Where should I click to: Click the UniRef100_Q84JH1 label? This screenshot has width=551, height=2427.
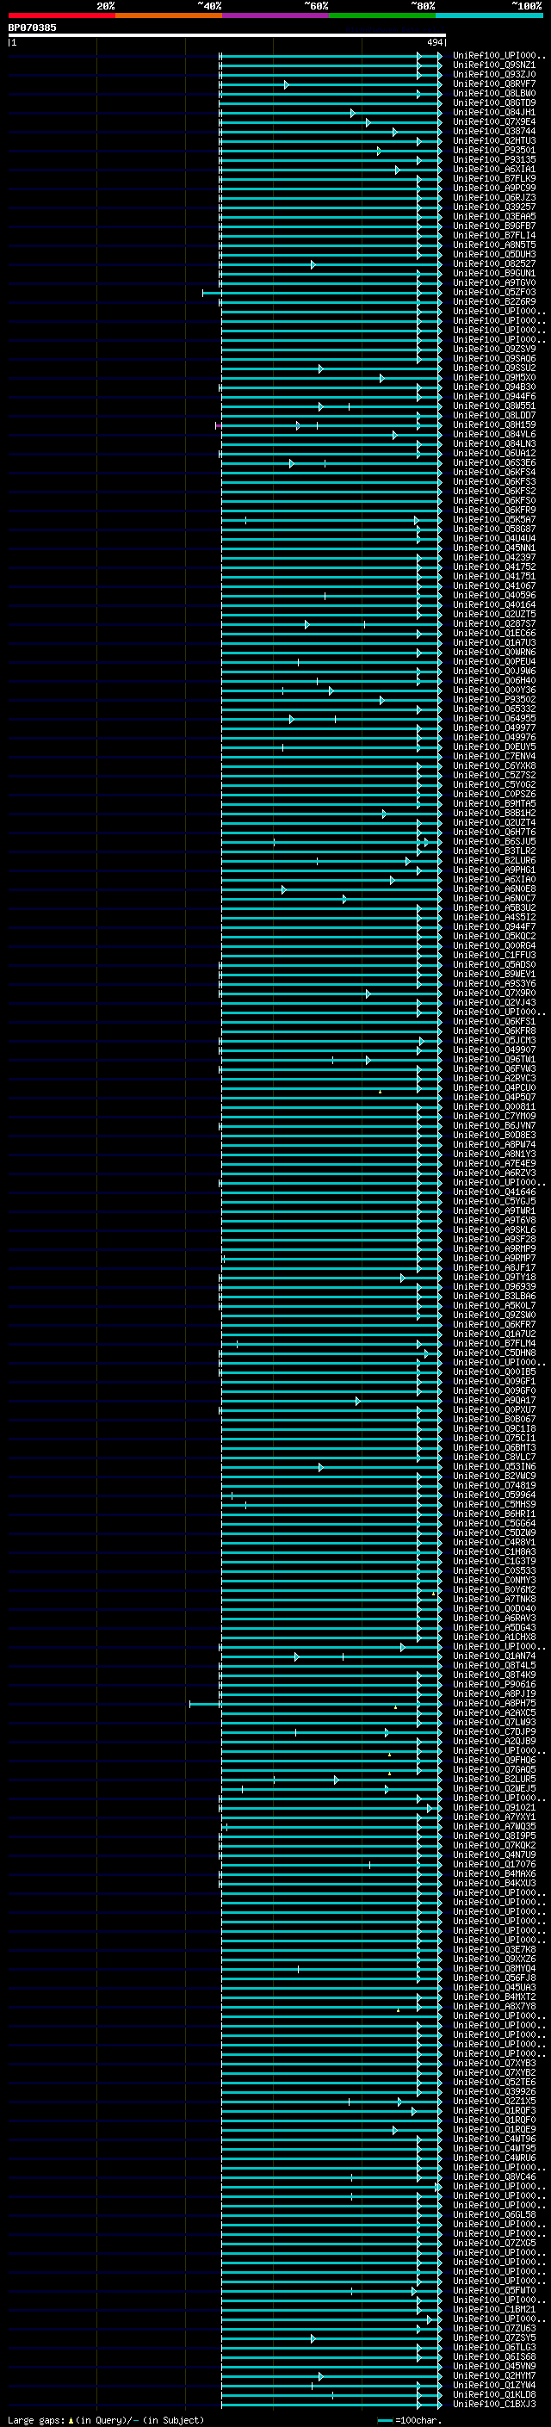click(x=494, y=112)
